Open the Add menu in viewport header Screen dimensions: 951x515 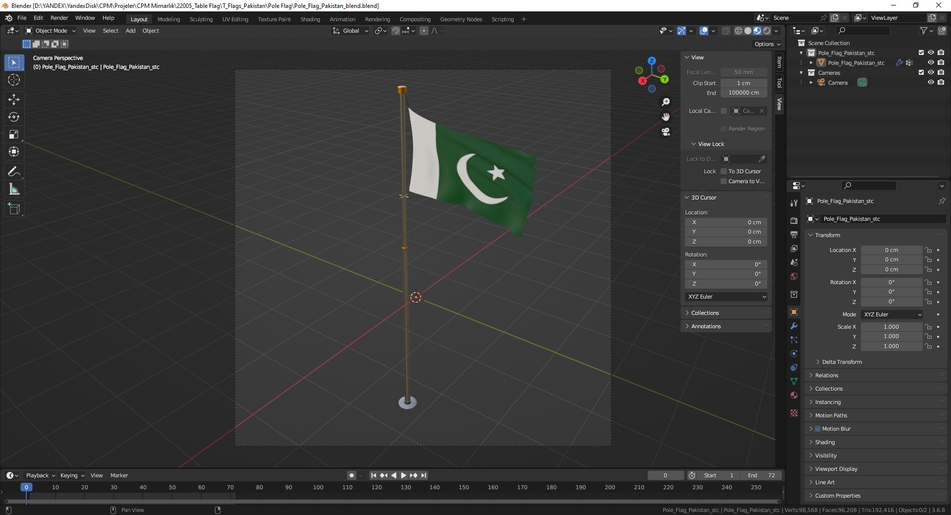130,31
